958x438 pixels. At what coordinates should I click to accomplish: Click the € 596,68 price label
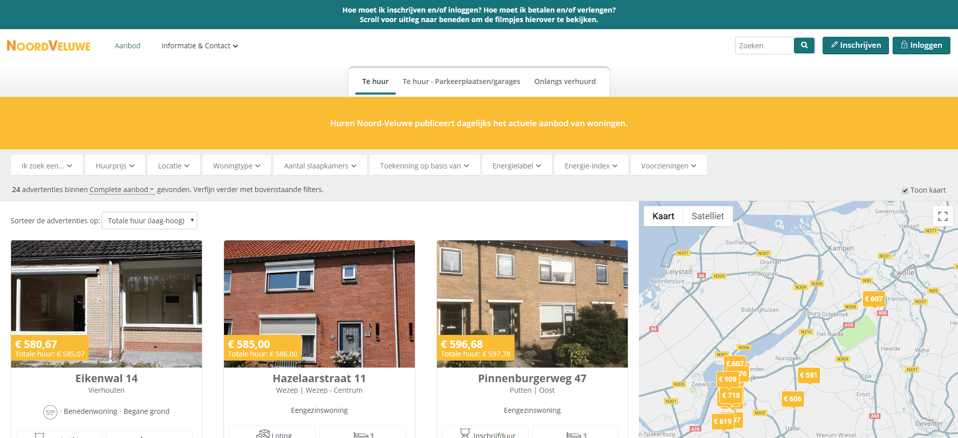click(462, 344)
